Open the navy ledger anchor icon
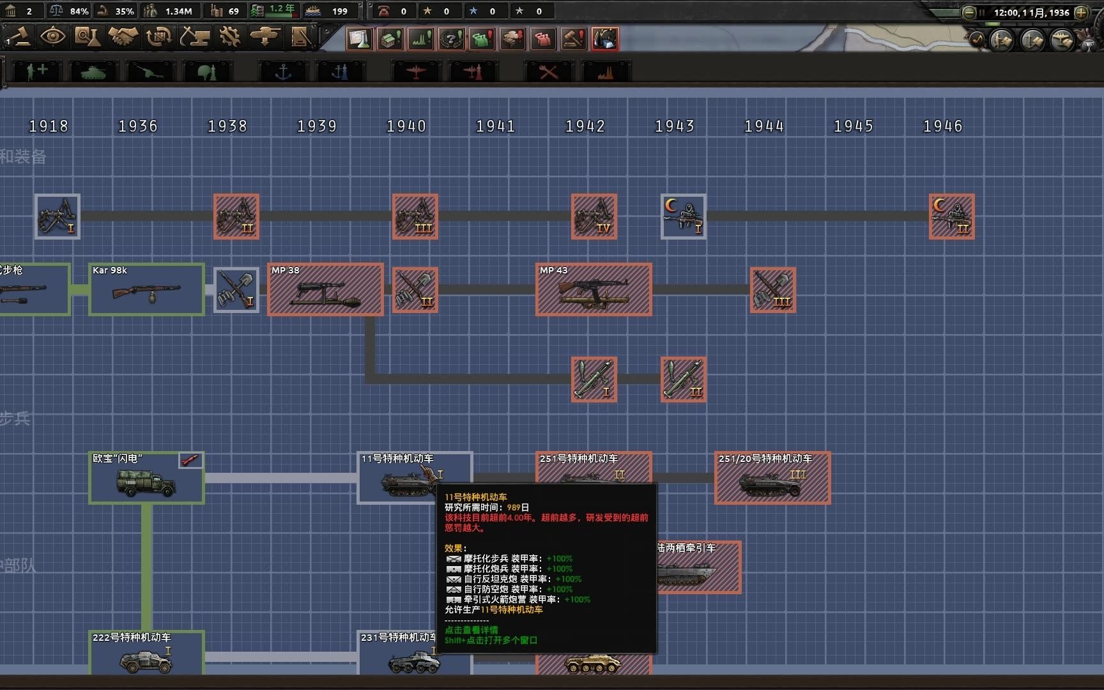The width and height of the screenshot is (1104, 690). tap(1032, 40)
